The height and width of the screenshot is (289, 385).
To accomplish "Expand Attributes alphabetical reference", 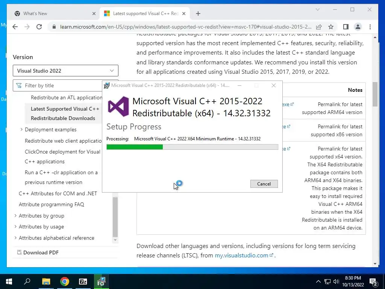I will (15, 238).
